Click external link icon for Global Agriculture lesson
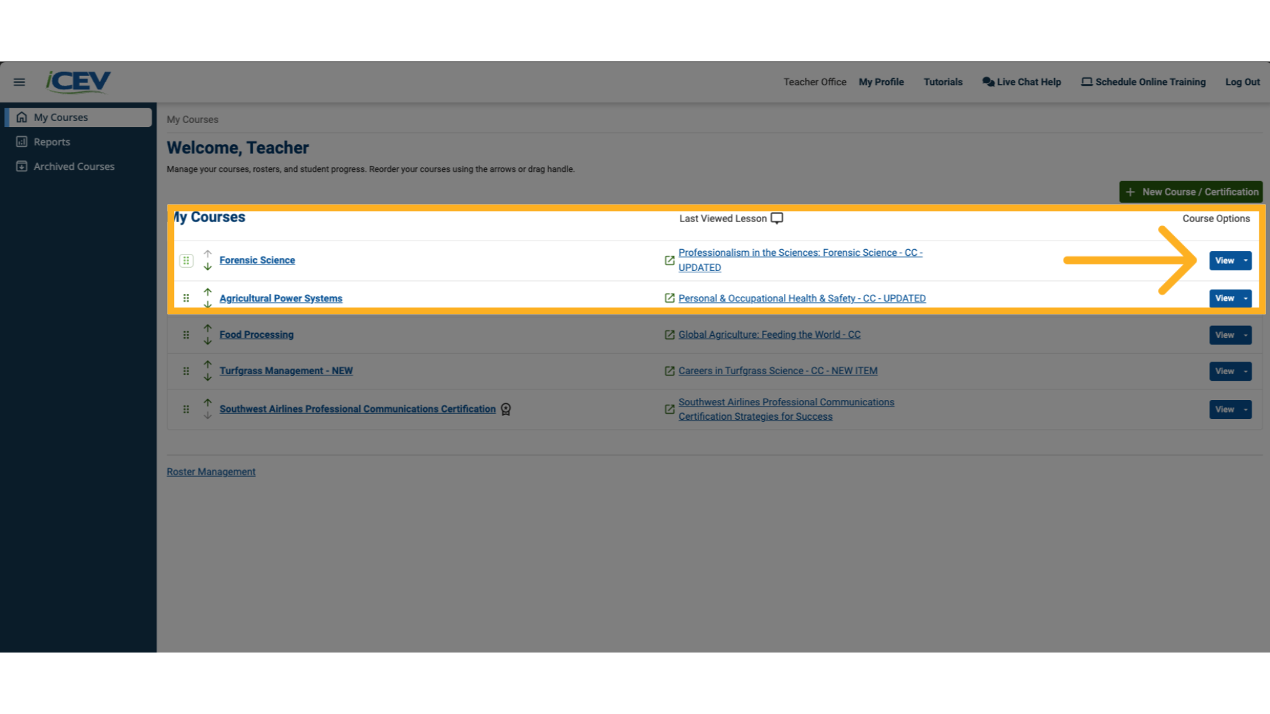1270x714 pixels. click(669, 335)
